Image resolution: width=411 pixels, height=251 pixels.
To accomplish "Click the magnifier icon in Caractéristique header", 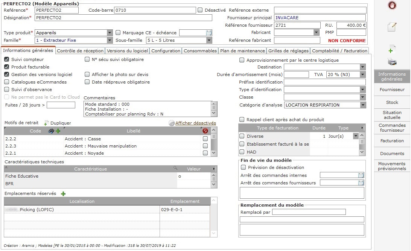I will point(175,168).
